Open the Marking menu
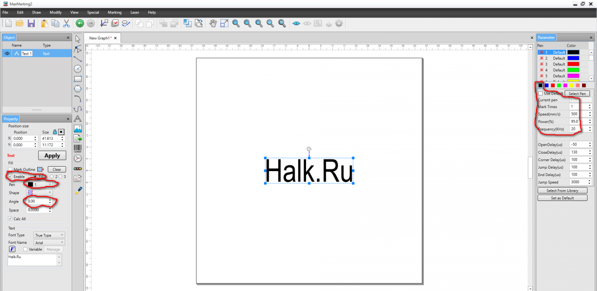 [114, 12]
